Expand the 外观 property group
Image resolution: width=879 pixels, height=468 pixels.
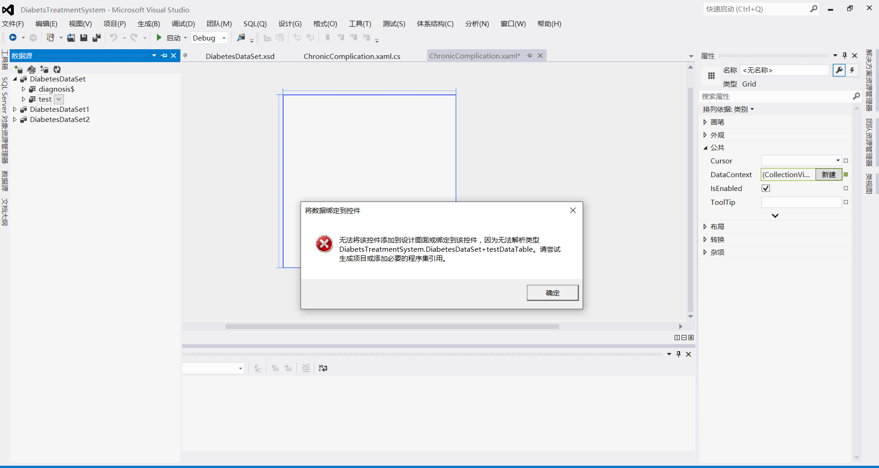coord(705,135)
